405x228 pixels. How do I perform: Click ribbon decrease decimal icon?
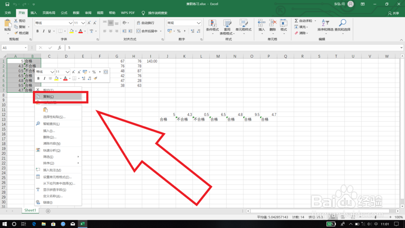(x=198, y=31)
